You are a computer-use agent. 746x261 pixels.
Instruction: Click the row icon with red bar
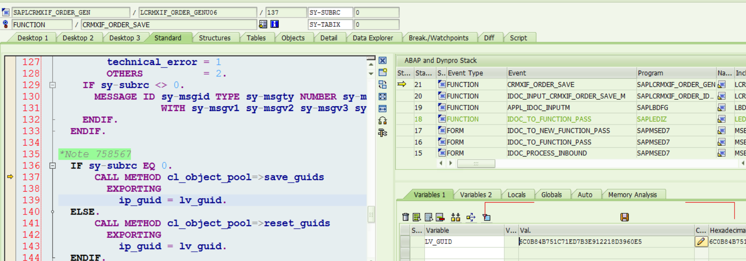[x=440, y=217]
